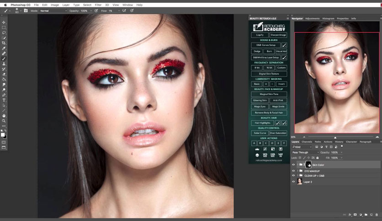This screenshot has height=221, width=382.
Task: Switch to the Channels tab
Action: click(x=307, y=142)
